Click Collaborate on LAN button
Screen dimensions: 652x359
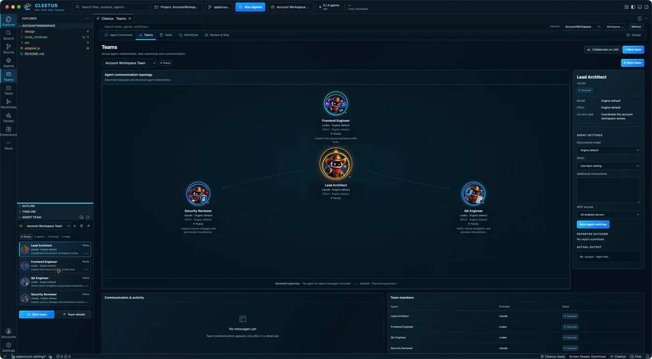[602, 50]
